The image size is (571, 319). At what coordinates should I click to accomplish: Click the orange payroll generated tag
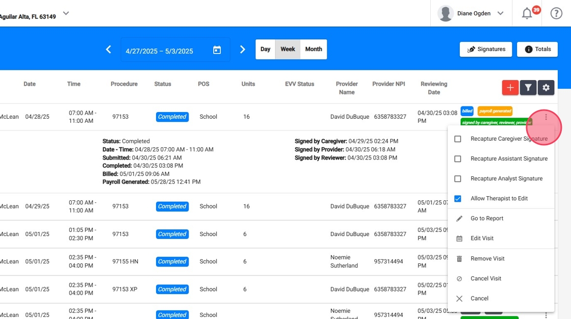pyautogui.click(x=495, y=111)
